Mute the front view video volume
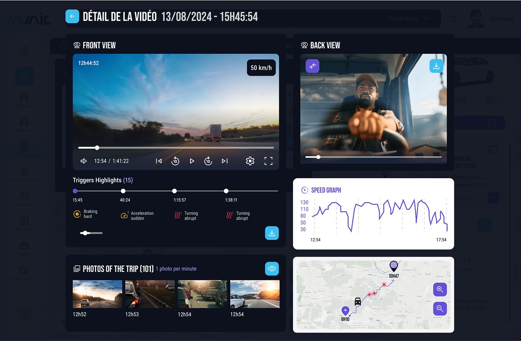This screenshot has height=341, width=521. (83, 161)
